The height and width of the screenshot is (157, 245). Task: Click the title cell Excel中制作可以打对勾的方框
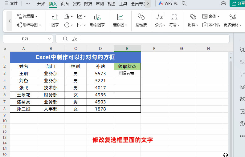tap(76, 57)
